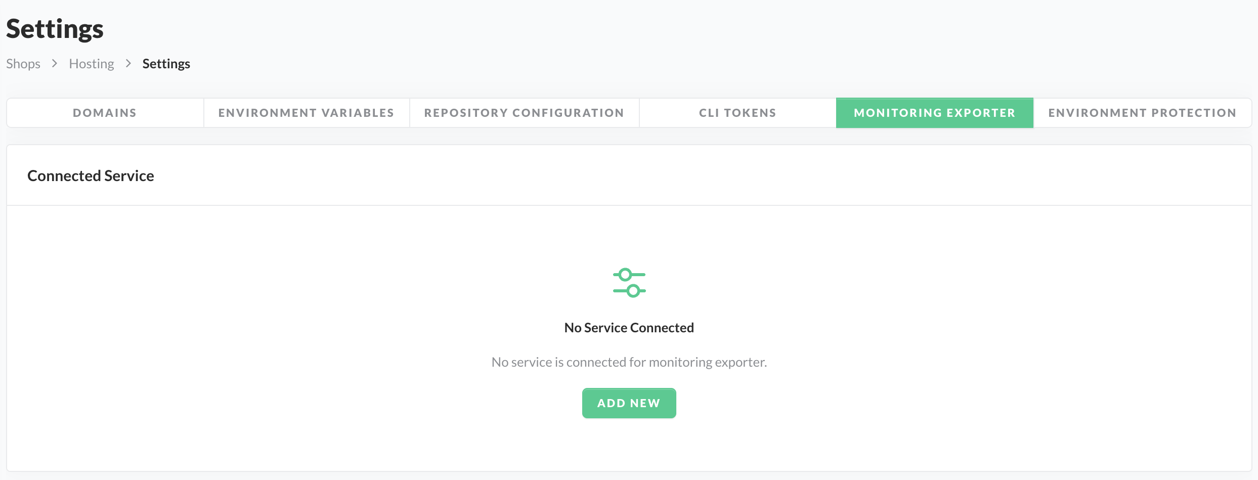Select the current Settings breadcrumb item
Viewport: 1258px width, 480px height.
tap(166, 64)
